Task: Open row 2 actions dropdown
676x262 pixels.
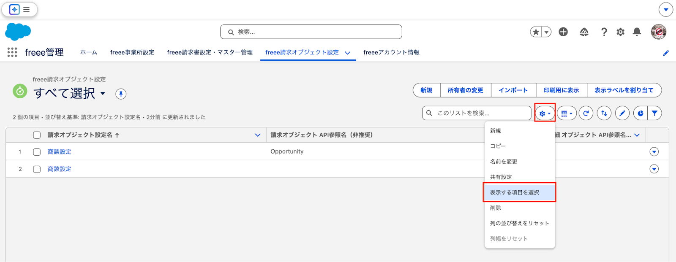Action: 654,169
